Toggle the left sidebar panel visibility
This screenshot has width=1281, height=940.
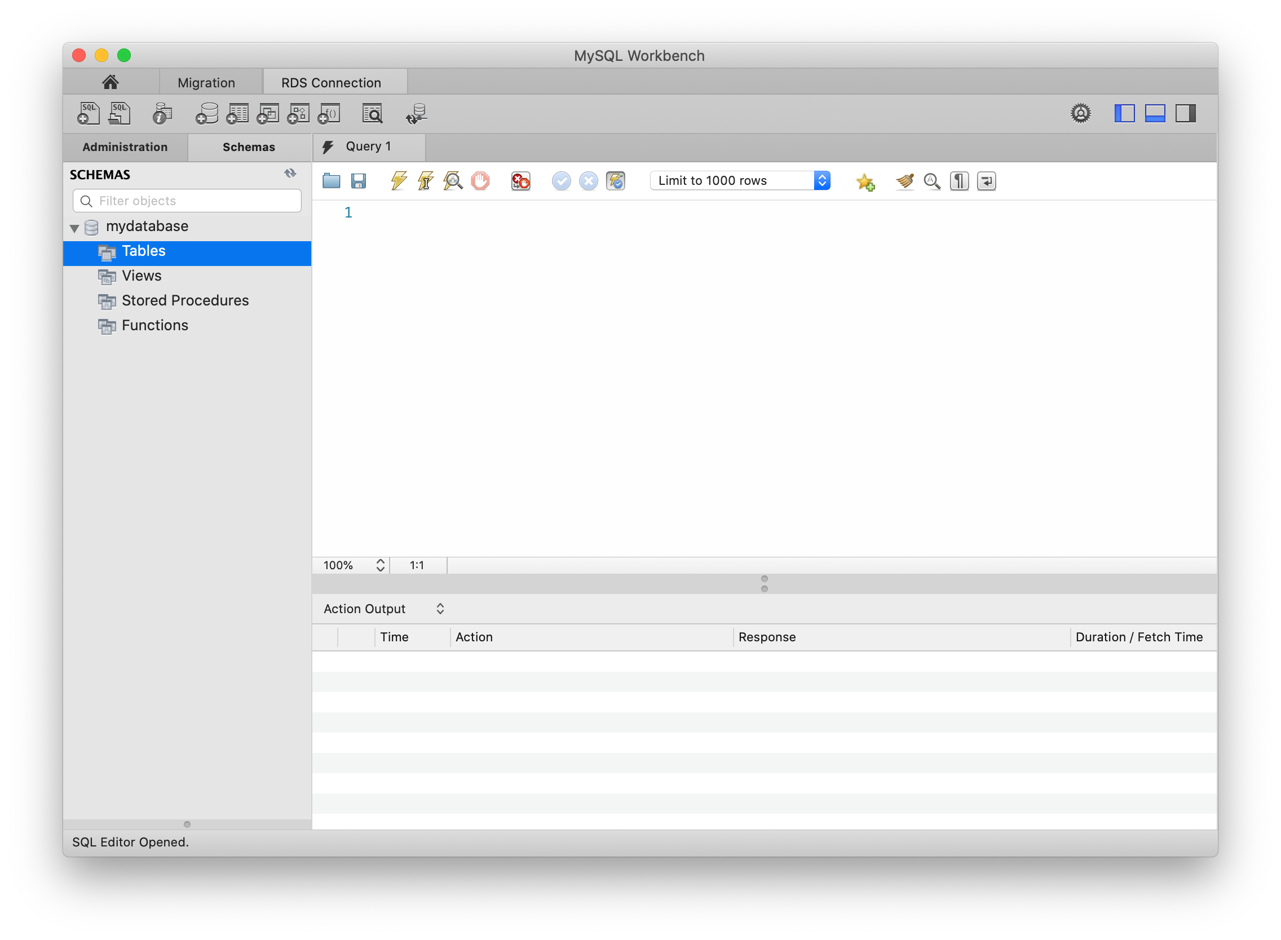point(1124,113)
